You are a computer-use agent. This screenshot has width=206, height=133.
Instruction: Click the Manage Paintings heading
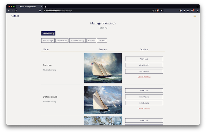(x=103, y=23)
